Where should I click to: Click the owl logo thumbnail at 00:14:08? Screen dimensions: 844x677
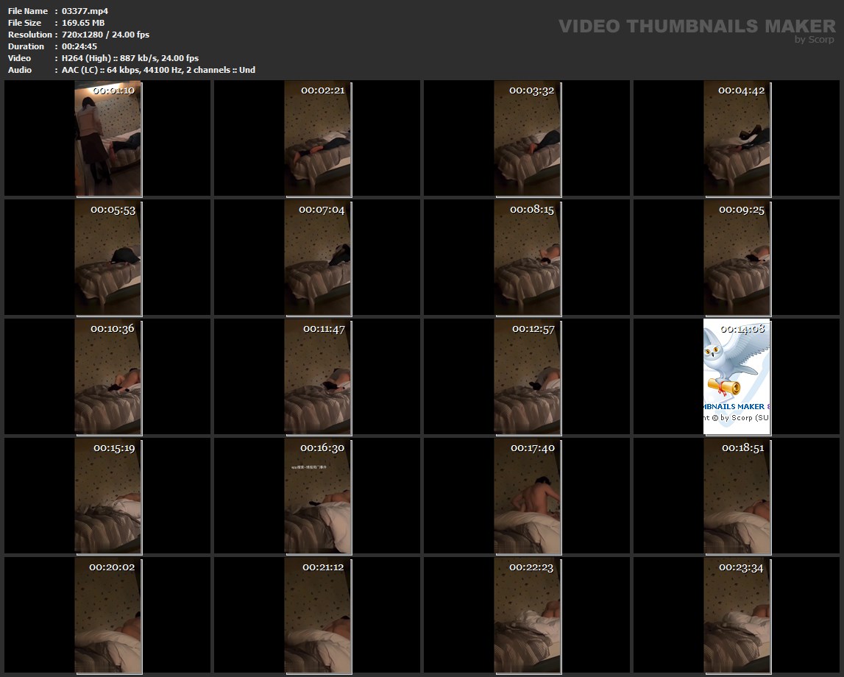click(x=737, y=376)
